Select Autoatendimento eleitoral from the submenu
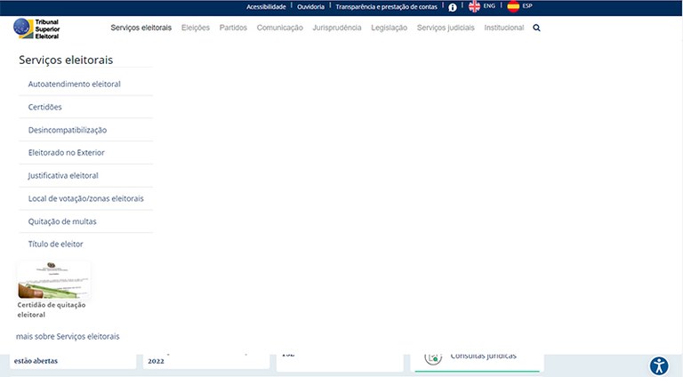 tap(74, 84)
